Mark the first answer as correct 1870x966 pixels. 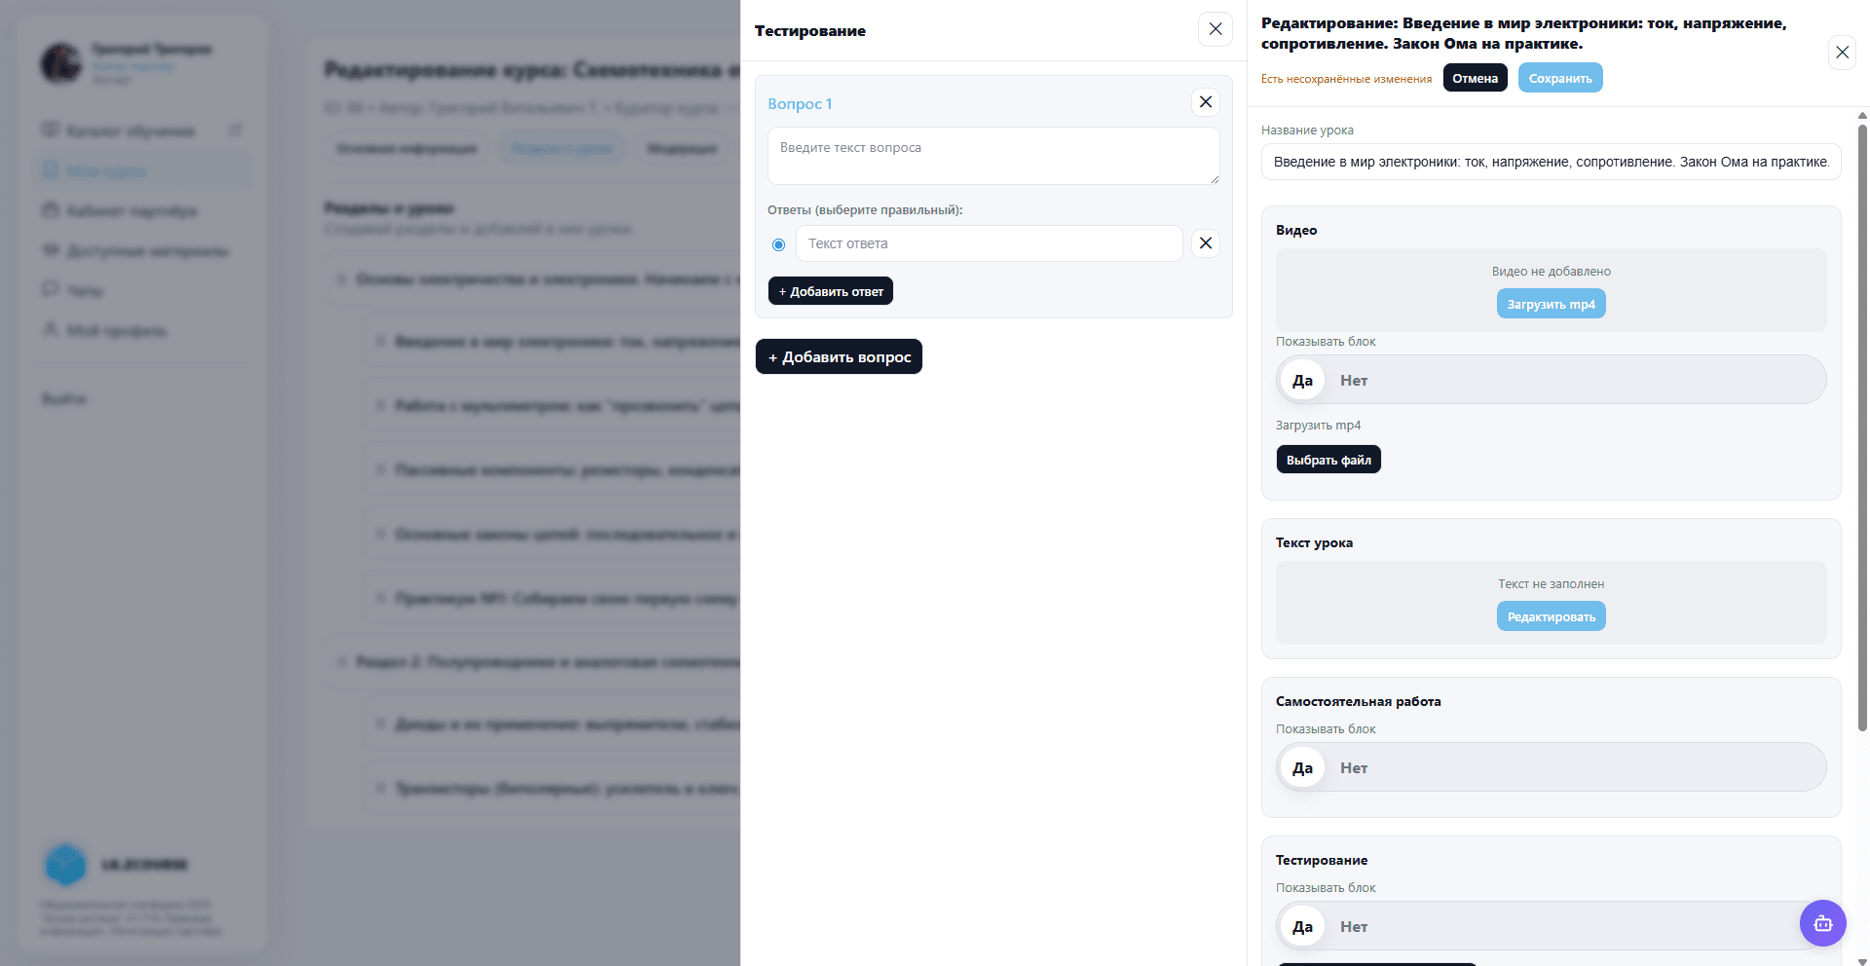coord(778,244)
